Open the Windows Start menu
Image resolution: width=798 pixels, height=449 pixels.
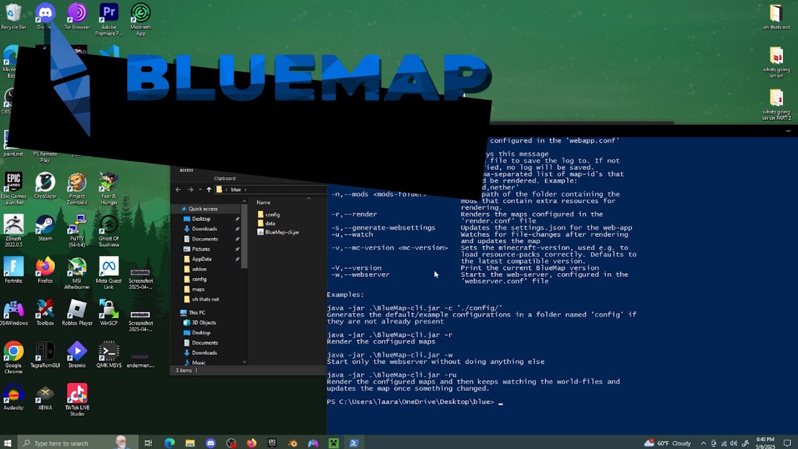[7, 443]
